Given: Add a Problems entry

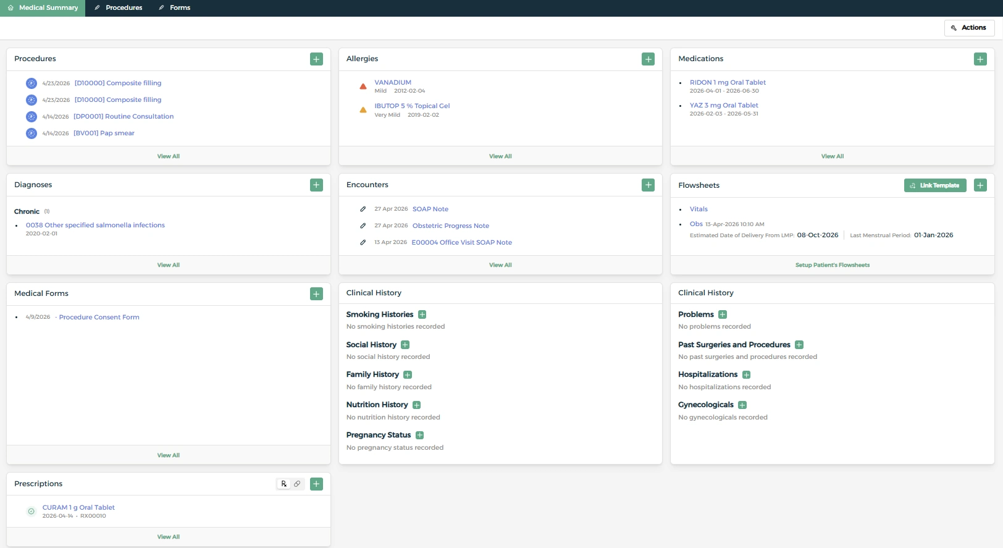Looking at the screenshot, I should 723,314.
